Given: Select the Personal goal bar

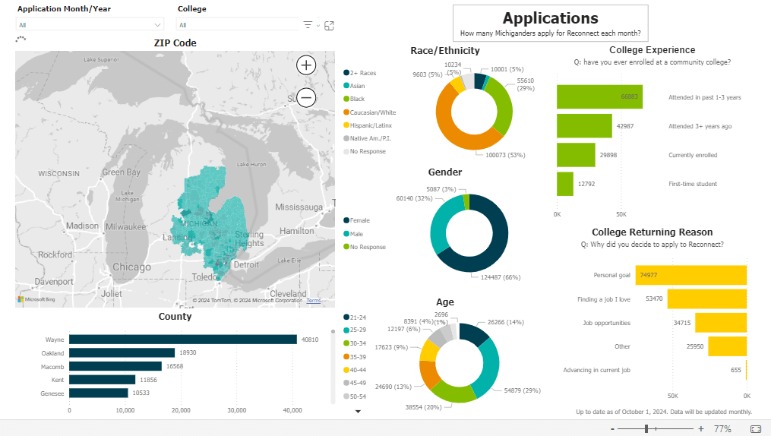Looking at the screenshot, I should coord(690,275).
